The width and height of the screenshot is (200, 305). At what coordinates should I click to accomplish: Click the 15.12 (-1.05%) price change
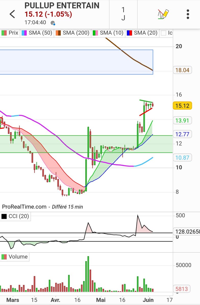click(48, 14)
